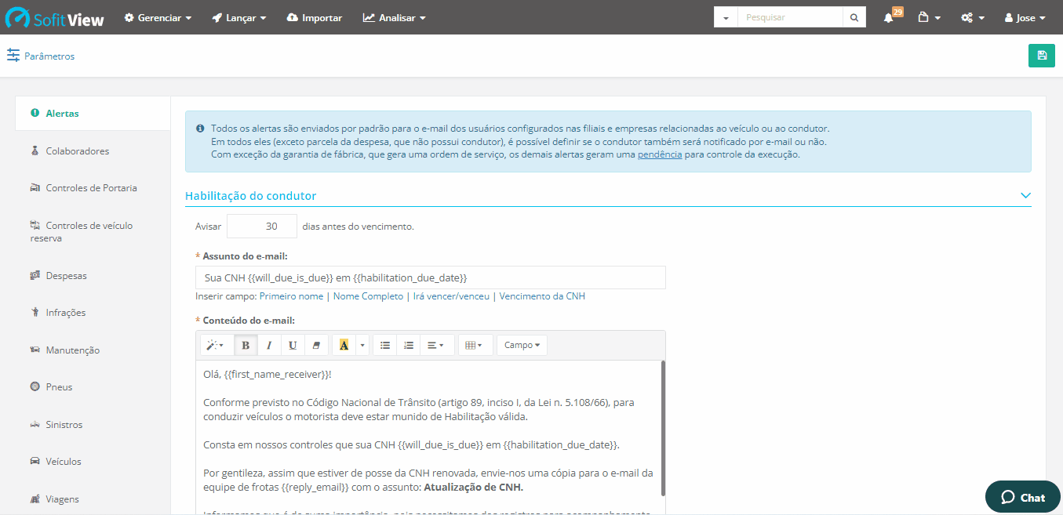Viewport: 1063px width, 515px height.
Task: Click the email body scrollbar
Action: point(663,427)
